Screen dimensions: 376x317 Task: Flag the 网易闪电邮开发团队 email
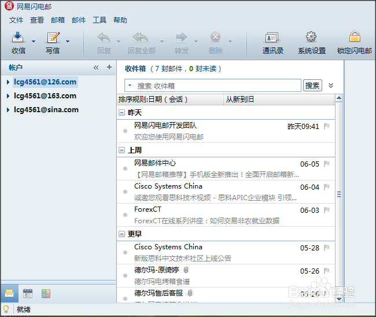pos(326,126)
